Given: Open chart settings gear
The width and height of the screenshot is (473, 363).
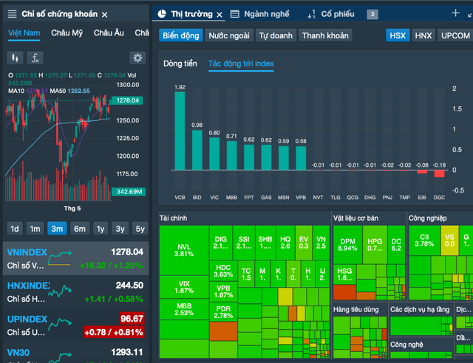Looking at the screenshot, I should pos(137,58).
